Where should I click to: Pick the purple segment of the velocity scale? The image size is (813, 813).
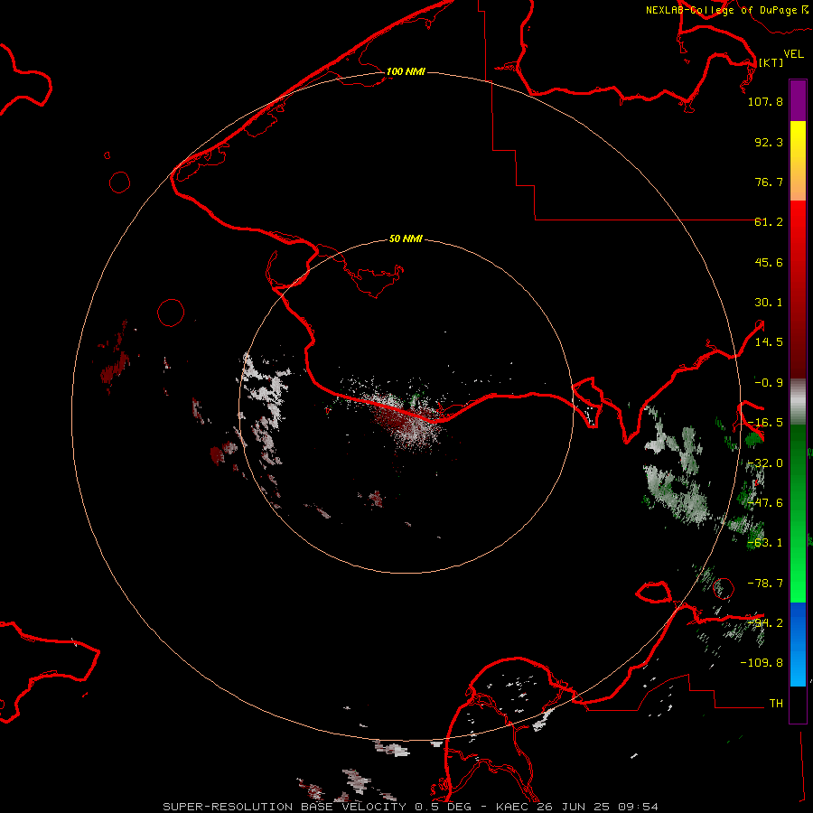tap(798, 101)
